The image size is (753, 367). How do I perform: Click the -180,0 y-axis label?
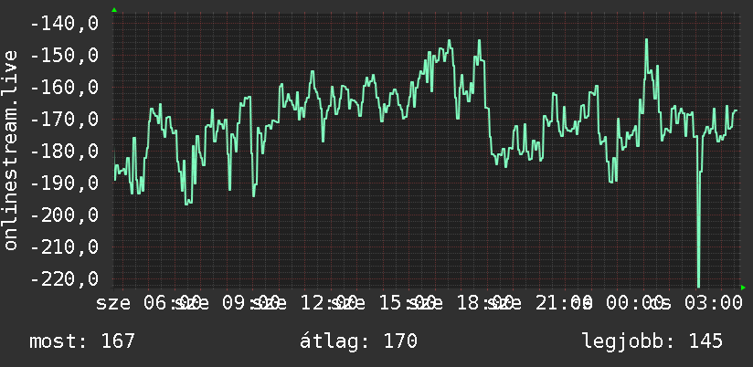(64, 152)
